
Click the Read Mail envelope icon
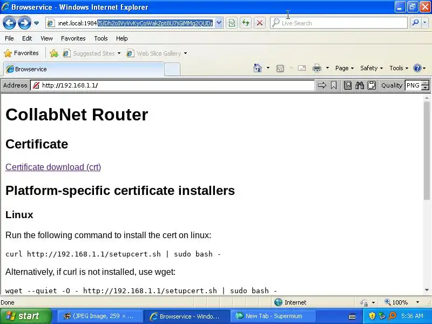(302, 68)
